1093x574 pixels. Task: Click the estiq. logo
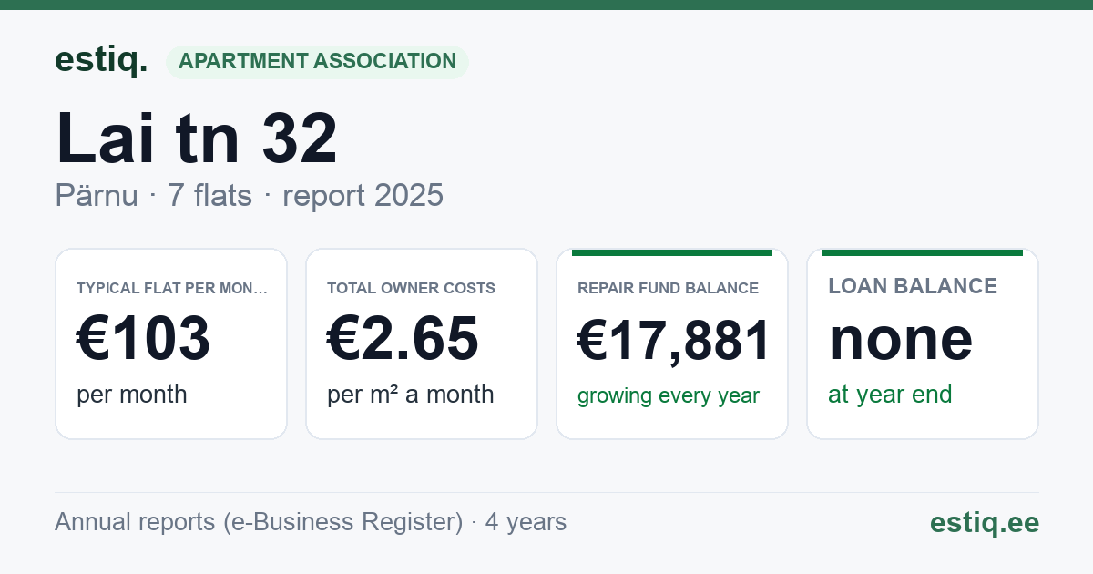click(100, 61)
